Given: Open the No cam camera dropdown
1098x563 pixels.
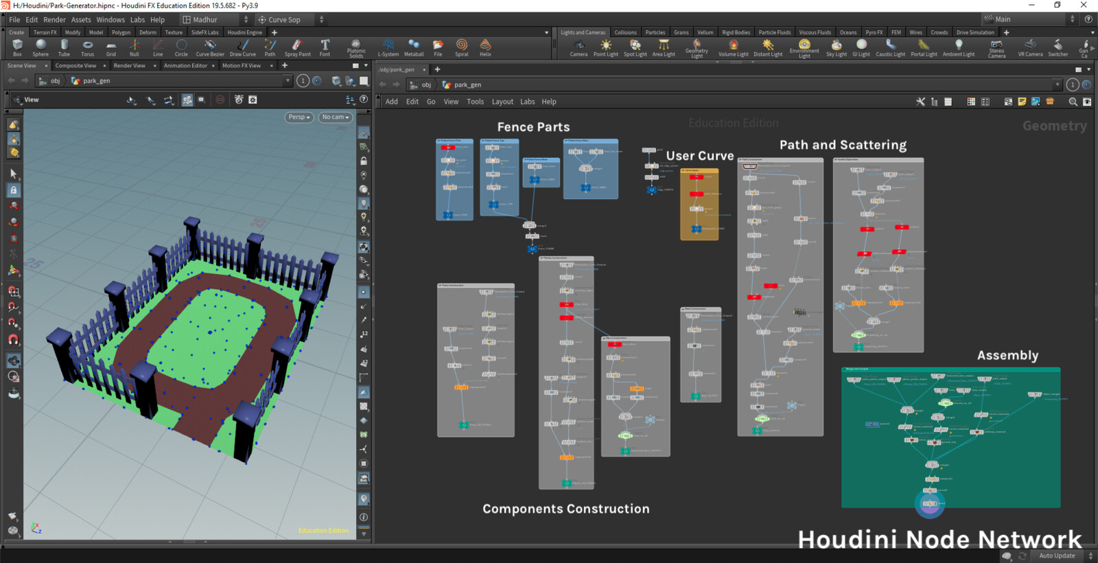Looking at the screenshot, I should coord(336,117).
